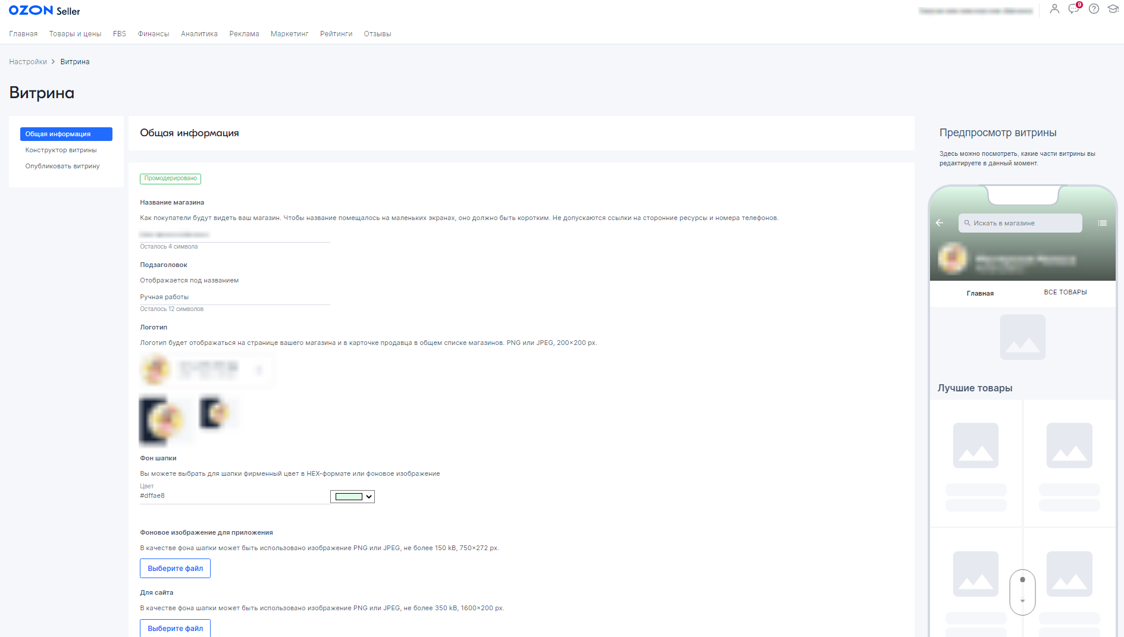
Task: Click the blurred account name in header
Action: 976,11
